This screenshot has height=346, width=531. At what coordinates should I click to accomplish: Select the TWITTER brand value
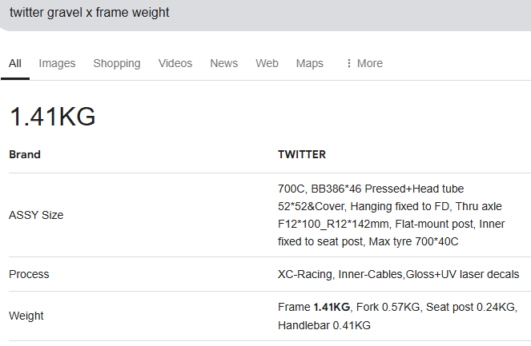click(302, 154)
